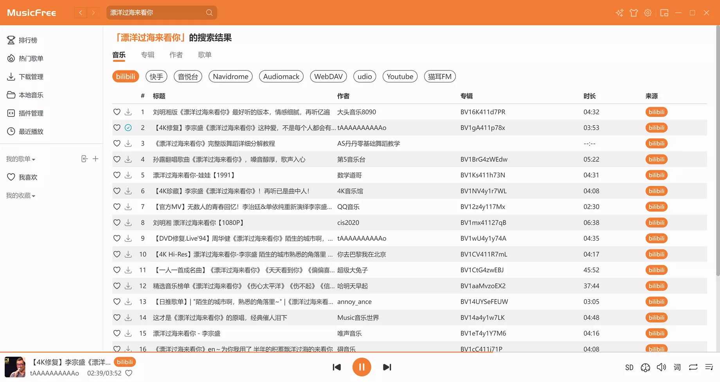Favorite 漂洋过海来看你-娃娃【1991】
Image resolution: width=720 pixels, height=382 pixels.
click(117, 175)
